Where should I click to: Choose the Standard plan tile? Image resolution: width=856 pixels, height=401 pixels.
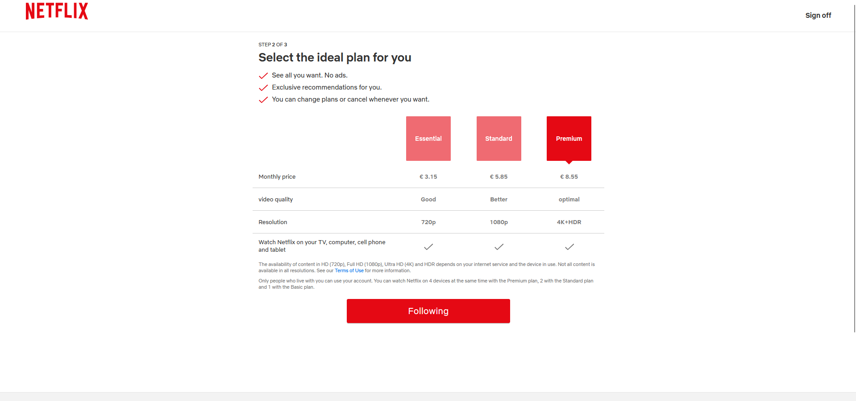point(499,139)
